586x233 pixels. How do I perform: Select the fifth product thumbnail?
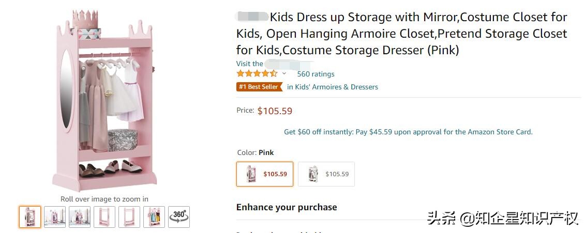129,217
